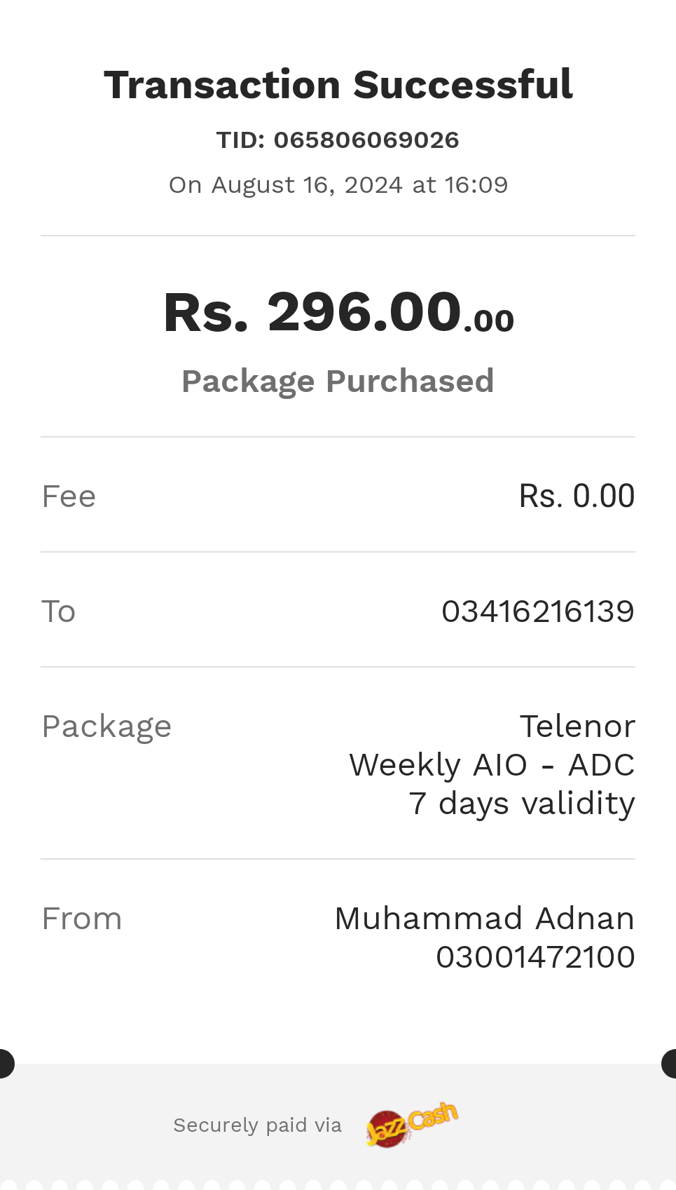
Task: Tap the August 16, 2024 date line
Action: [338, 185]
